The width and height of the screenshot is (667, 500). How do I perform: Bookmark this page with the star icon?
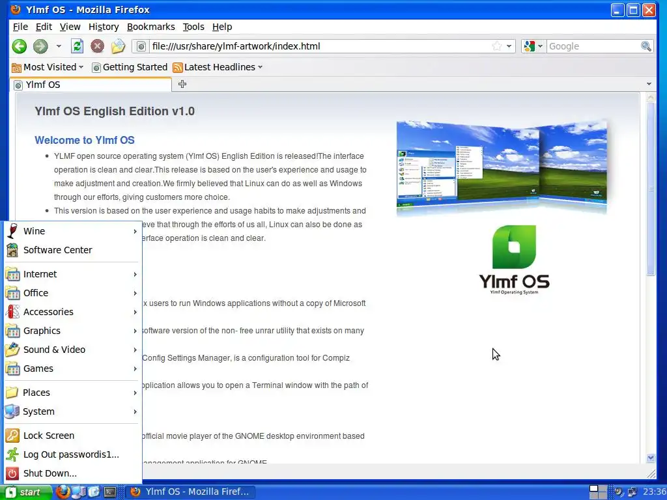click(496, 46)
